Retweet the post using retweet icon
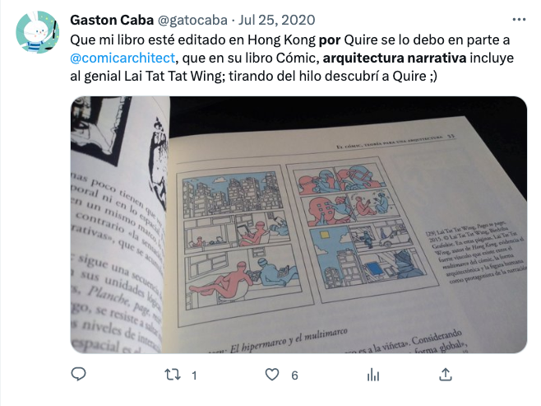This screenshot has height=406, width=541. tap(173, 375)
